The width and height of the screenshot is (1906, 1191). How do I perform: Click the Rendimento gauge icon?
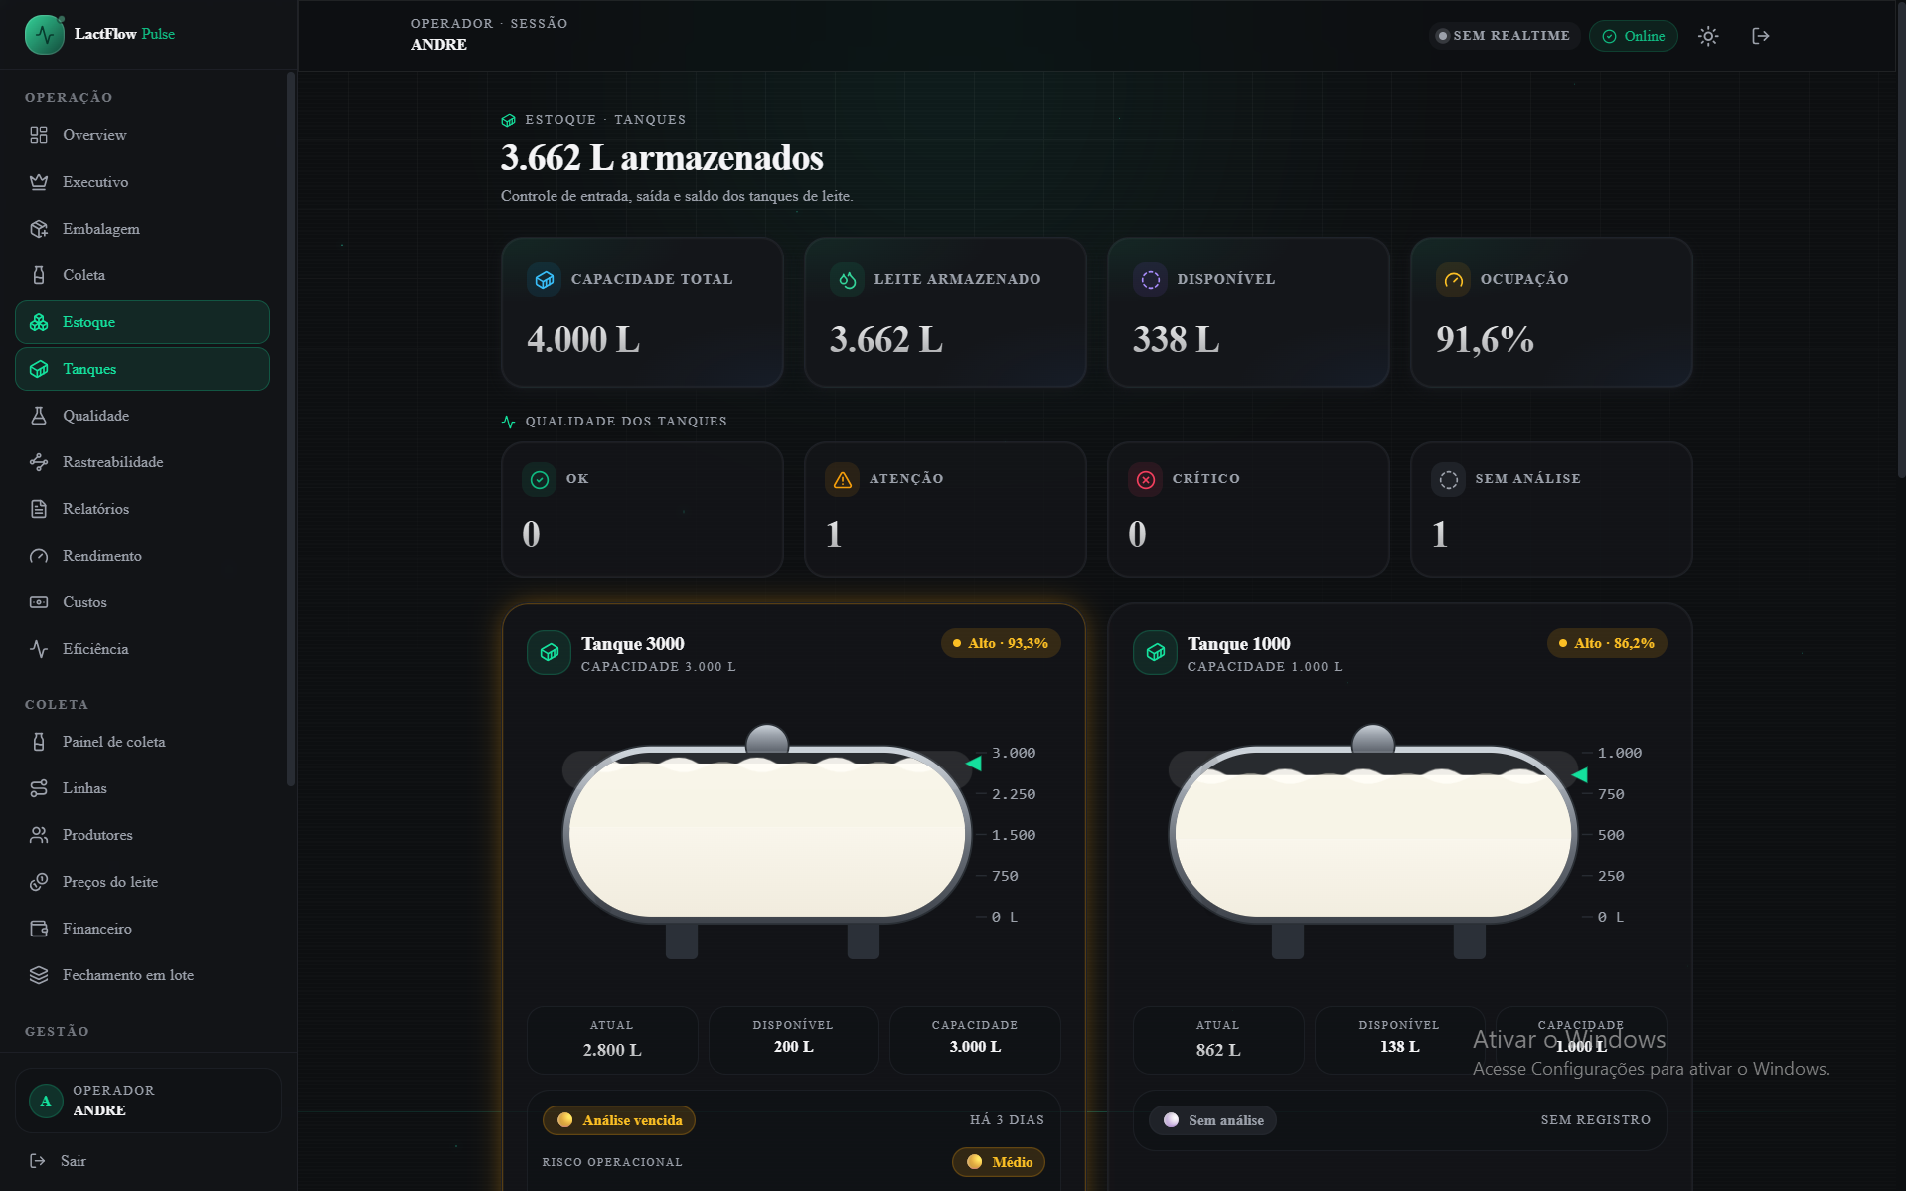tap(39, 556)
